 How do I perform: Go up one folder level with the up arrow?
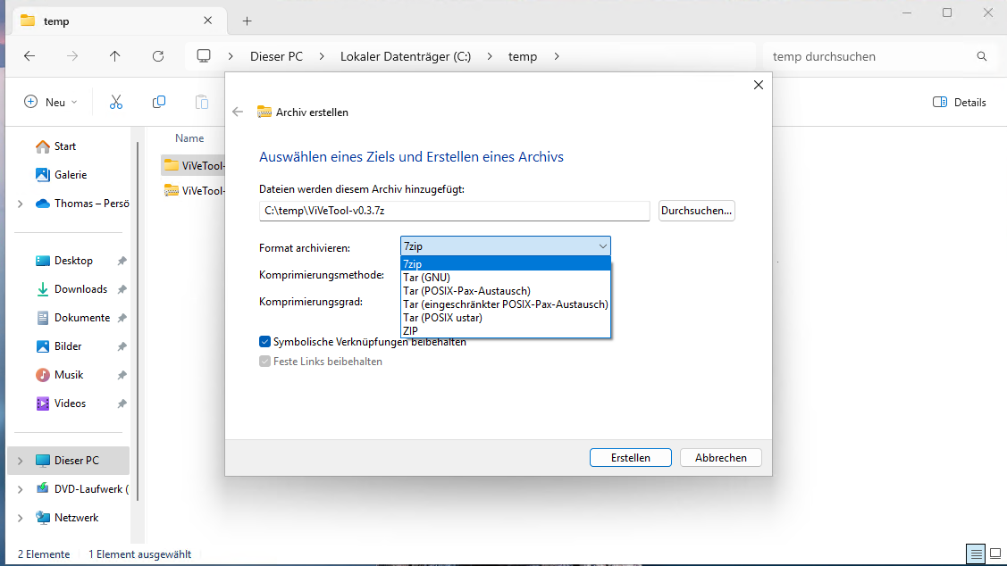(114, 56)
